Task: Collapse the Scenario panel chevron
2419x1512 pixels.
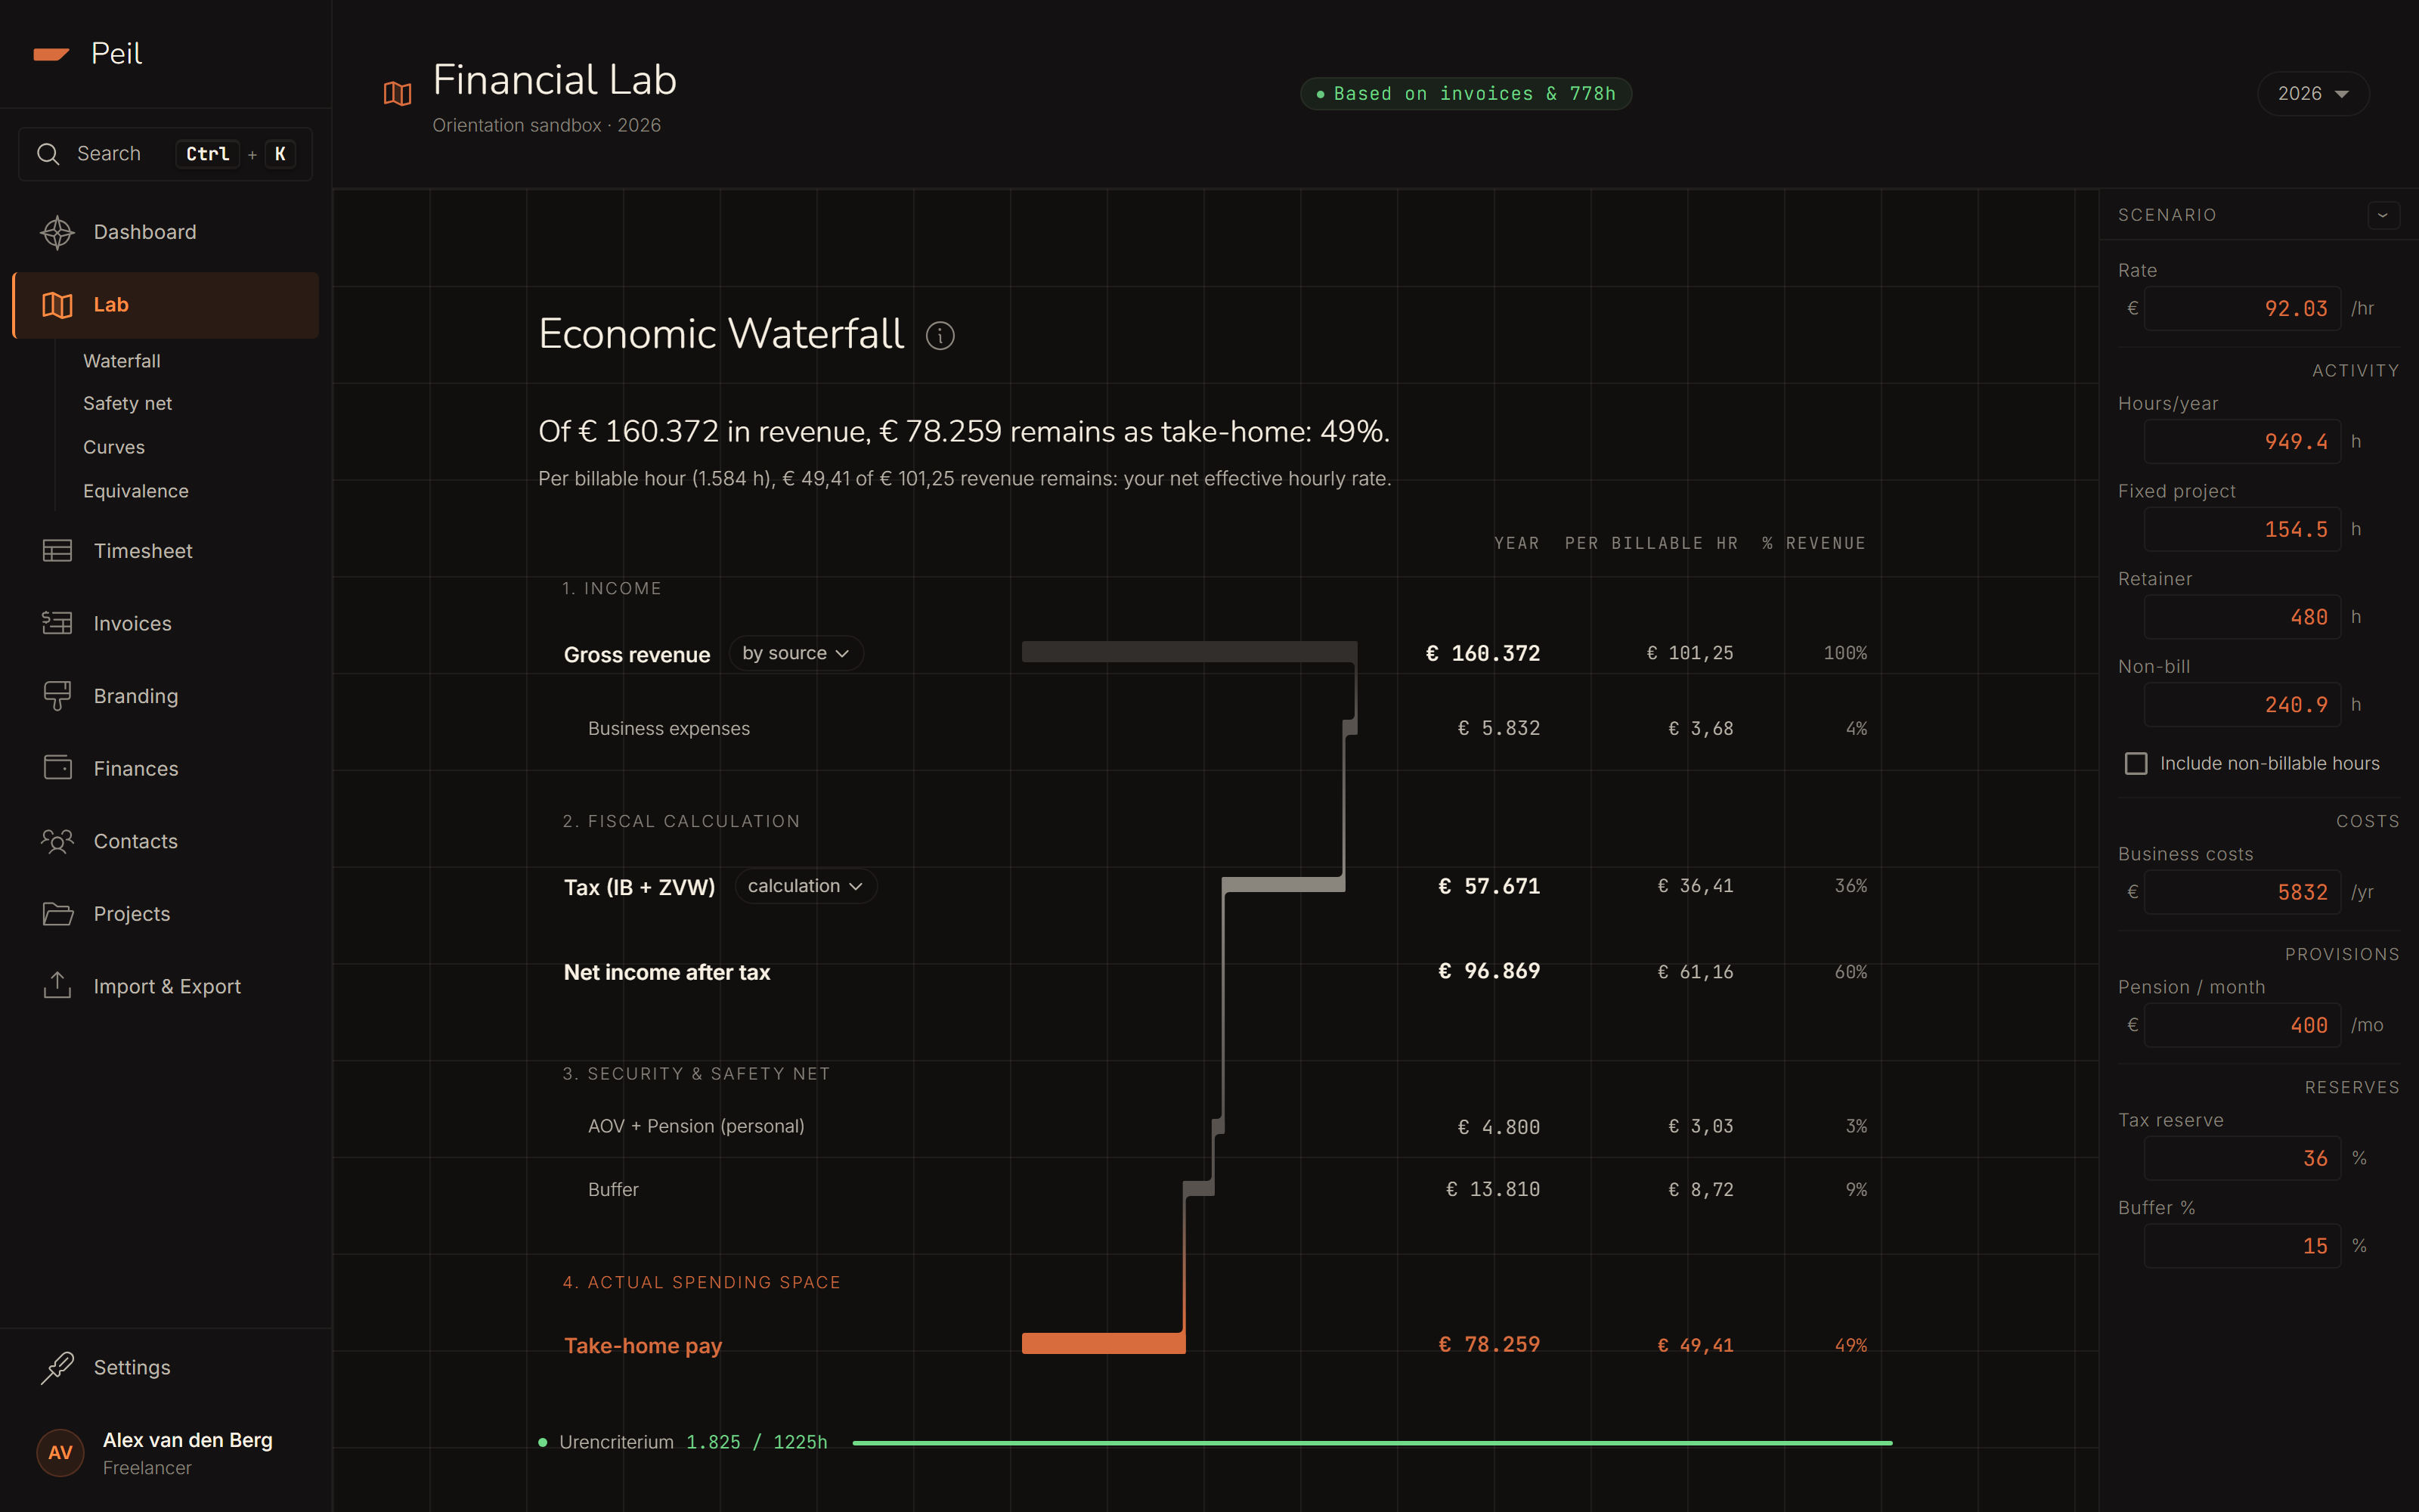Action: coord(2383,215)
